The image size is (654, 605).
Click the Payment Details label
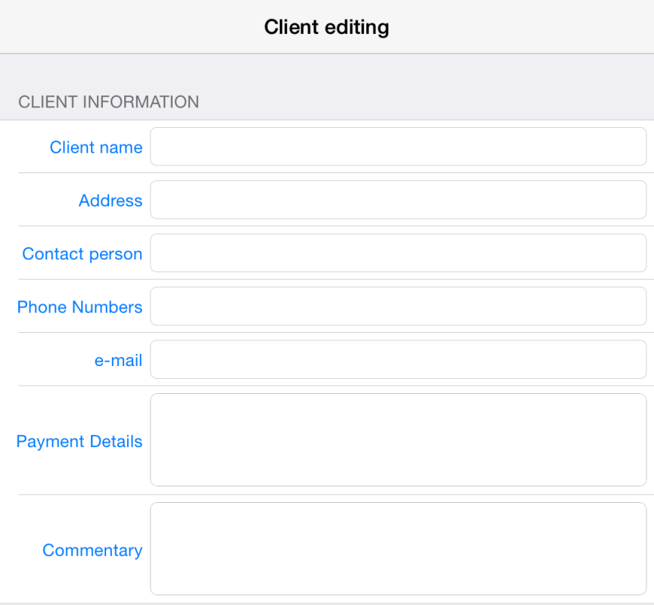[79, 442]
